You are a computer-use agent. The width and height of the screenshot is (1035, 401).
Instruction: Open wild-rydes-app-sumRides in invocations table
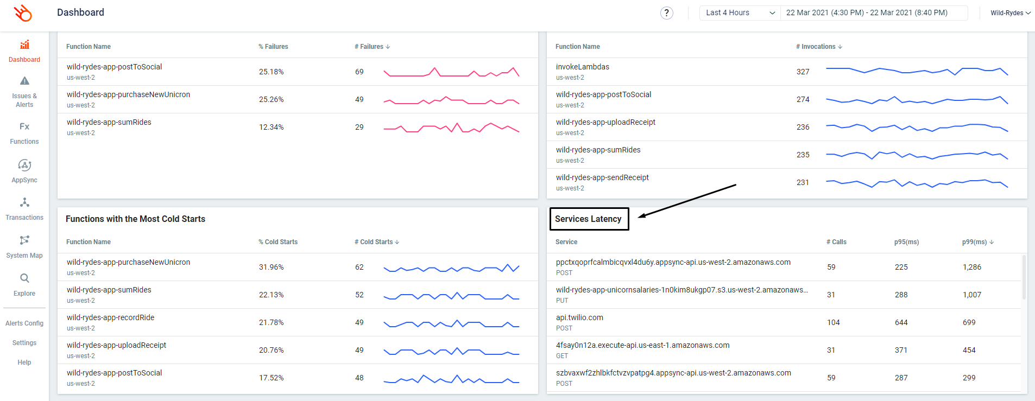[598, 150]
